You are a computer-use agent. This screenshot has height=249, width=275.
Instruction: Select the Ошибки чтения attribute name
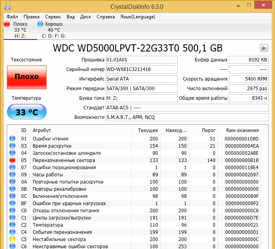click(51, 139)
